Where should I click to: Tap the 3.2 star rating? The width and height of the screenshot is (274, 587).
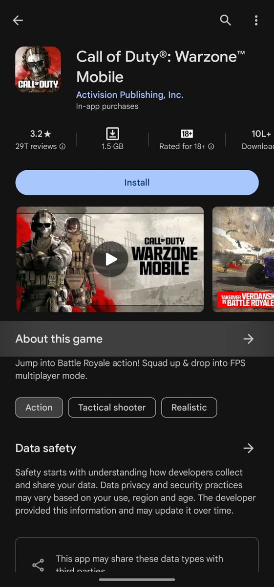pyautogui.click(x=40, y=134)
